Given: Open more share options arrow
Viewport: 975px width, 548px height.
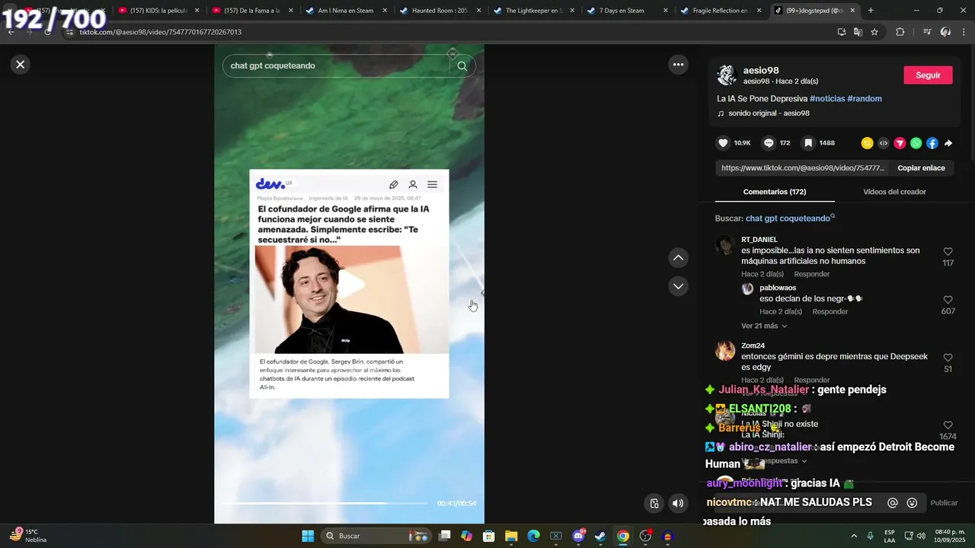Looking at the screenshot, I should pyautogui.click(x=948, y=143).
